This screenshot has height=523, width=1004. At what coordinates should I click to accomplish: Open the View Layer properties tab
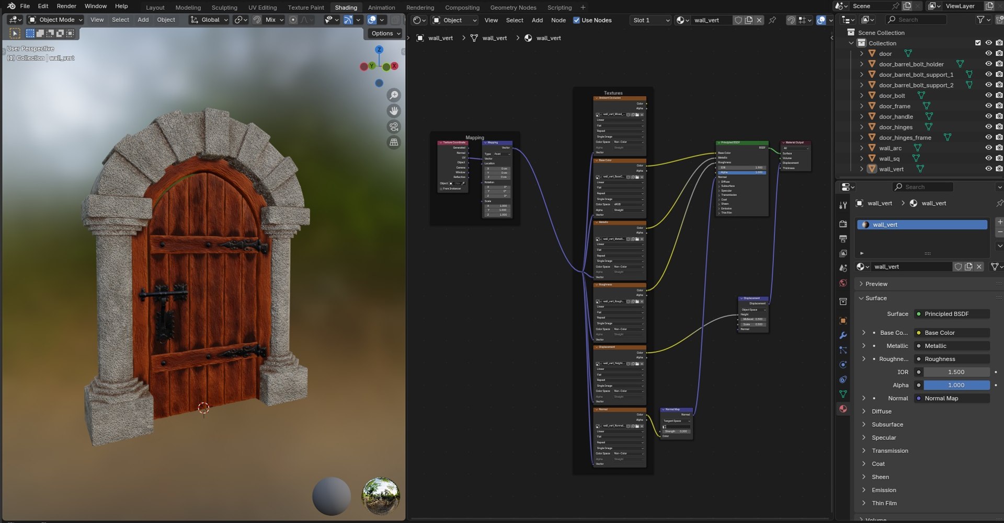pyautogui.click(x=843, y=253)
